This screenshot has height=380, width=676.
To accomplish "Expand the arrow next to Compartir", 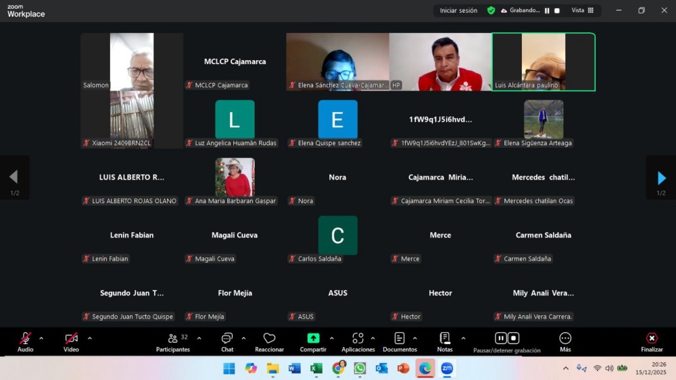I will (331, 338).
